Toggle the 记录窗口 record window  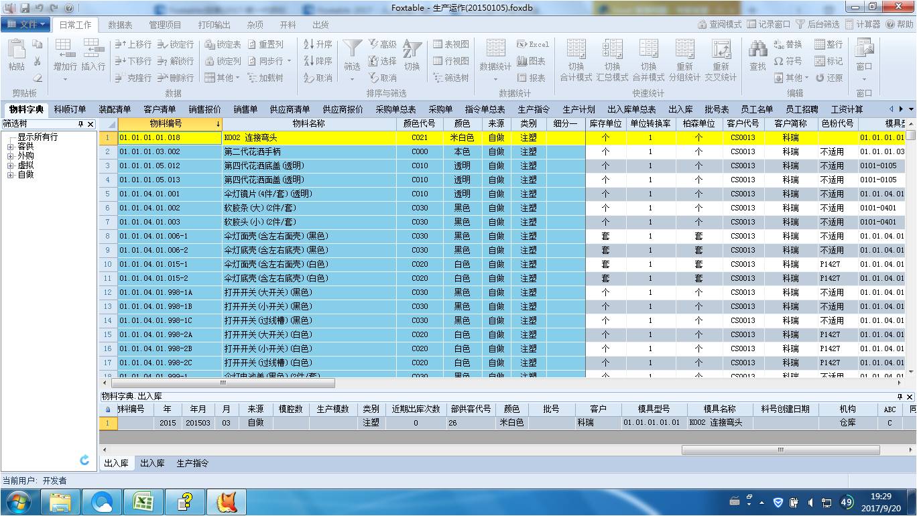[x=768, y=24]
